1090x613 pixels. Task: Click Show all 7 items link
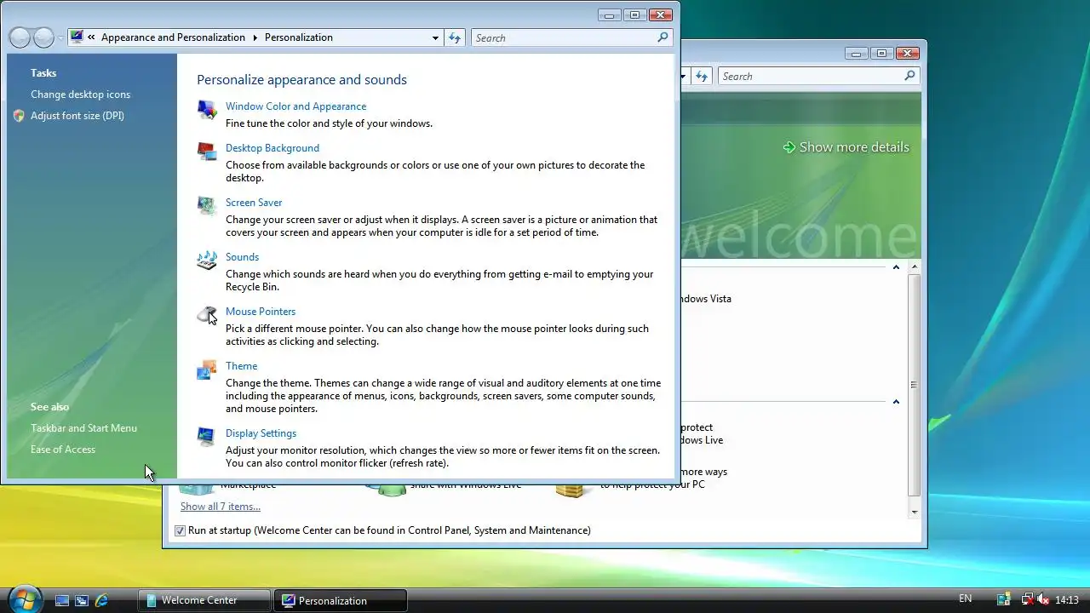pos(221,507)
